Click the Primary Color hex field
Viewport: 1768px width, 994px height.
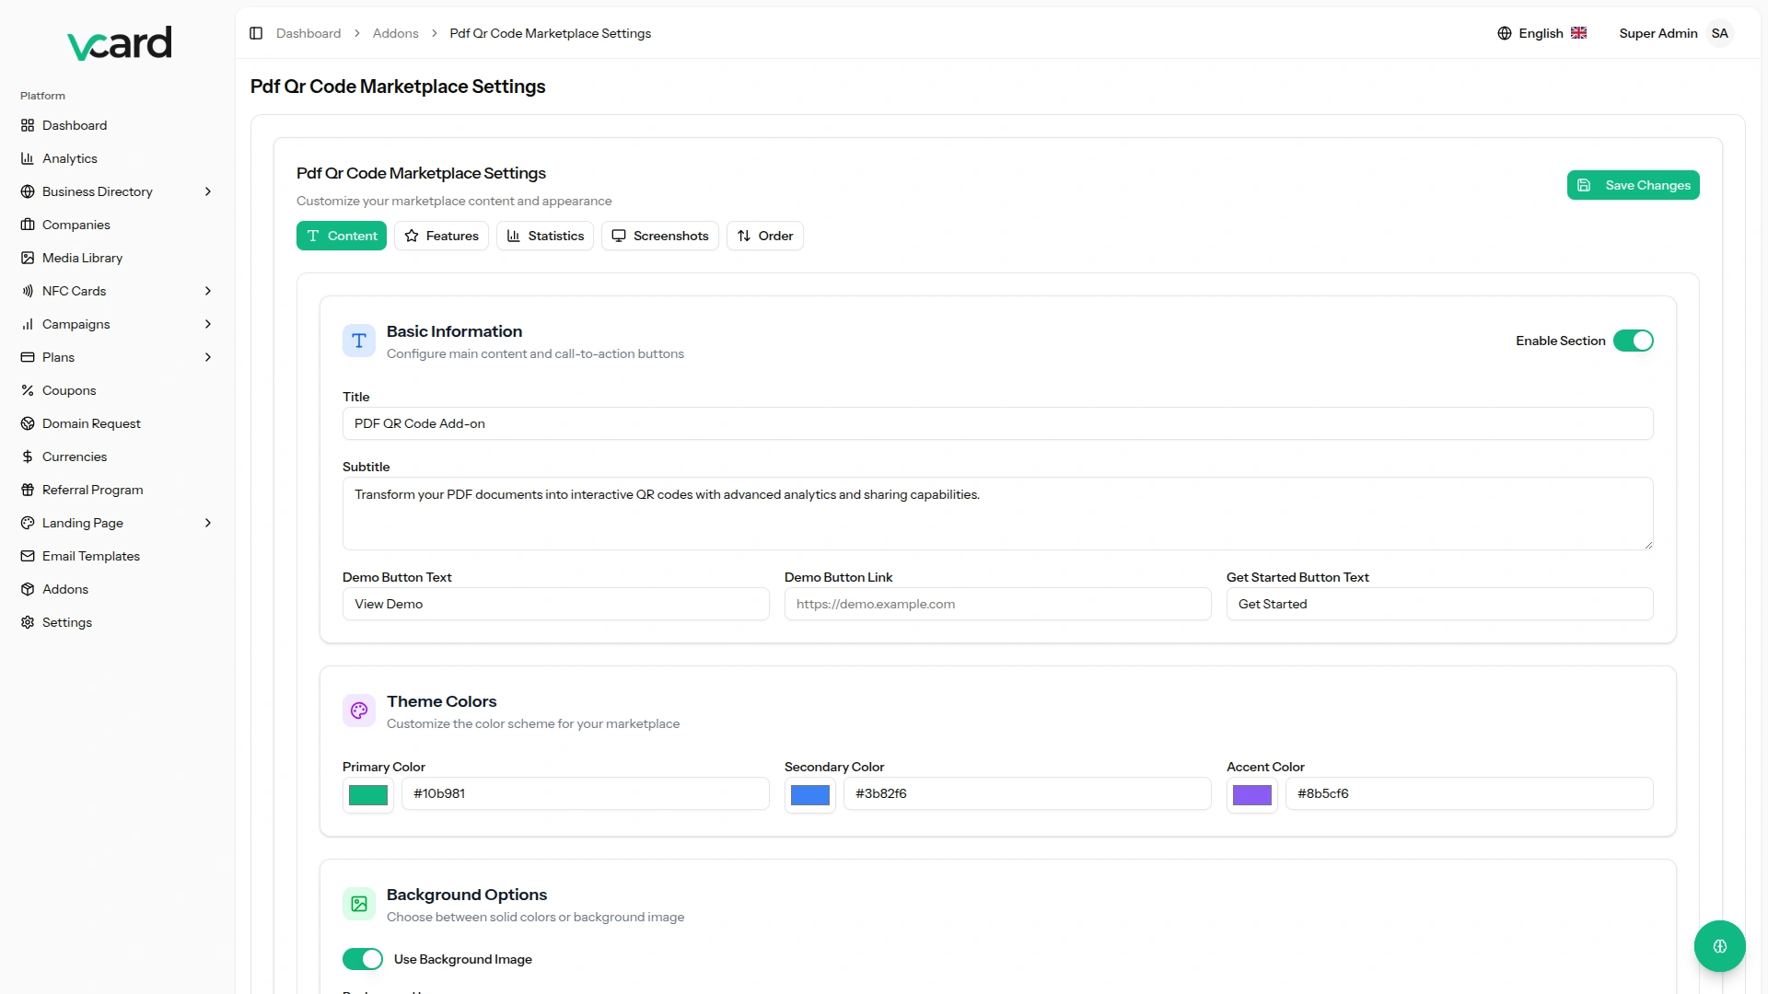click(586, 793)
